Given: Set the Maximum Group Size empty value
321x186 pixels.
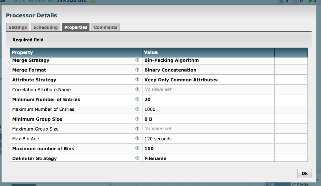Looking at the screenshot, I should pyautogui.click(x=209, y=129).
